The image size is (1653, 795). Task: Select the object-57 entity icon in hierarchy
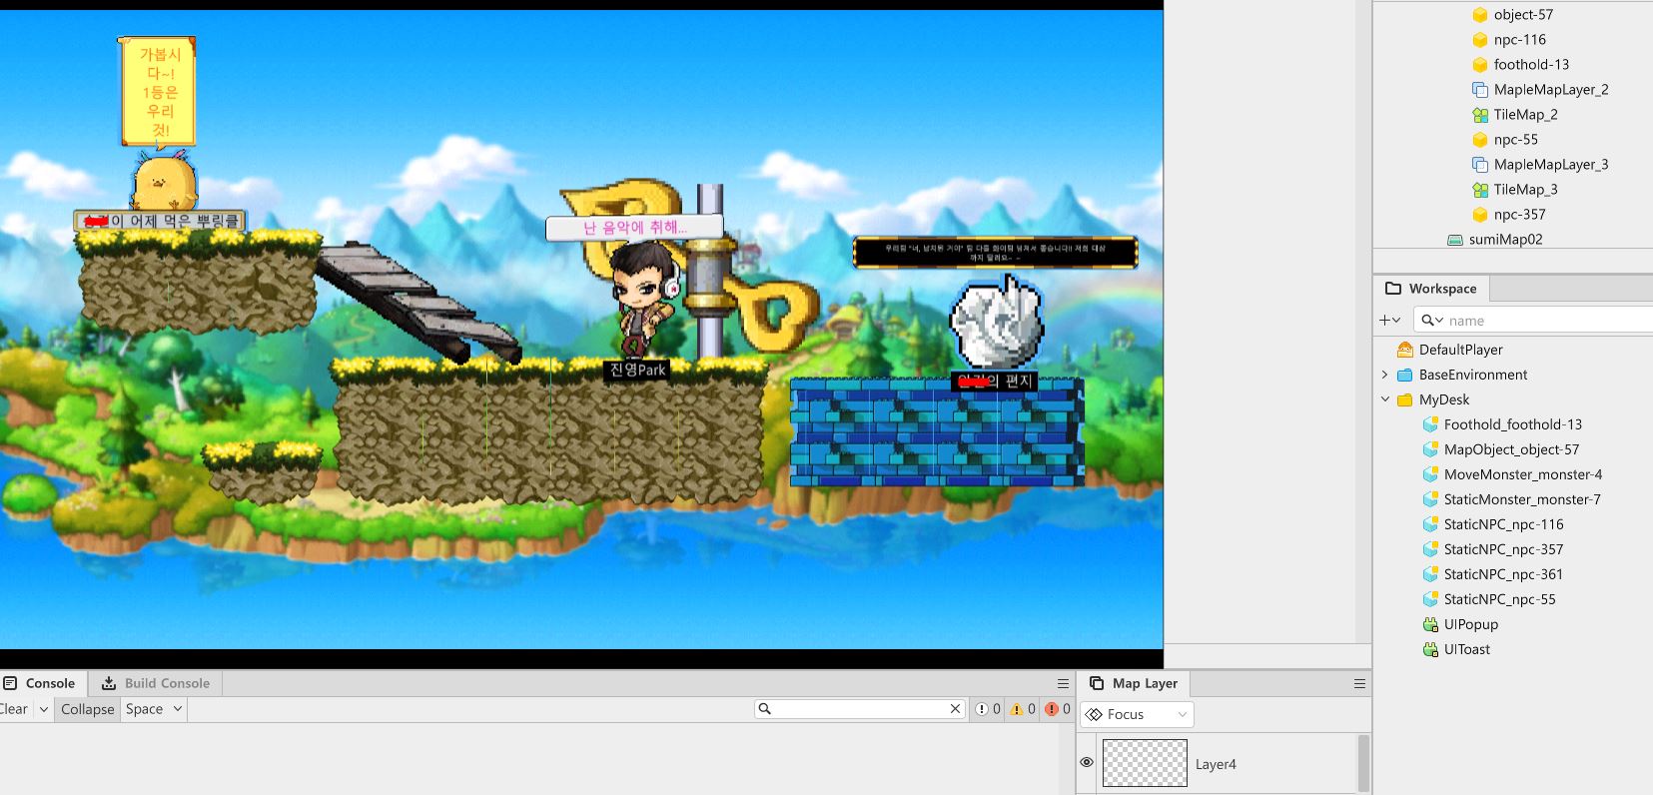pos(1480,15)
